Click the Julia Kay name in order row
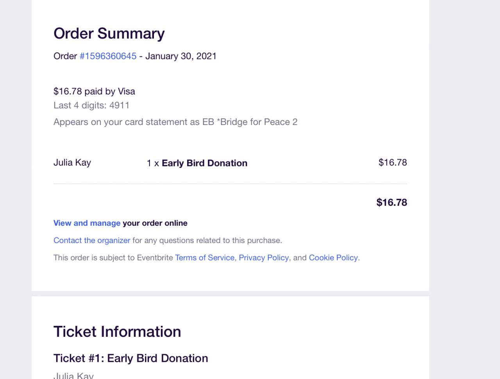Screen dimensions: 500x379 pos(72,163)
